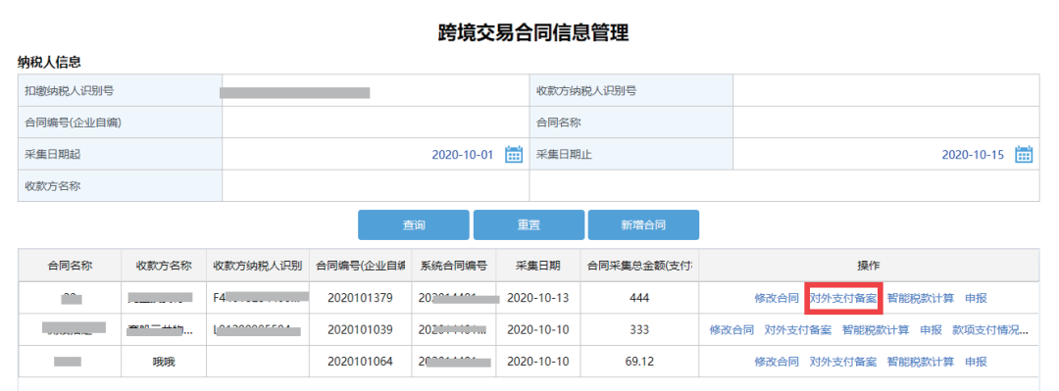Open 智能税款计算 for contract 2020101379
Viewport: 1059px width, 391px height.
[x=921, y=298]
